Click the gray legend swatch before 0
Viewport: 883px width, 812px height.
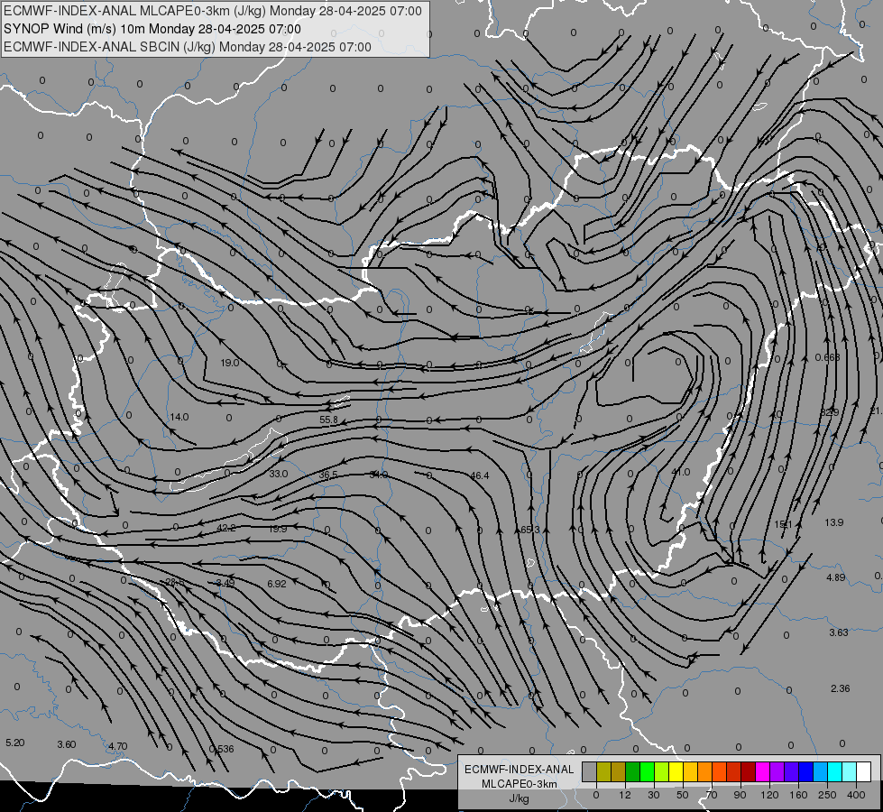[x=589, y=771]
